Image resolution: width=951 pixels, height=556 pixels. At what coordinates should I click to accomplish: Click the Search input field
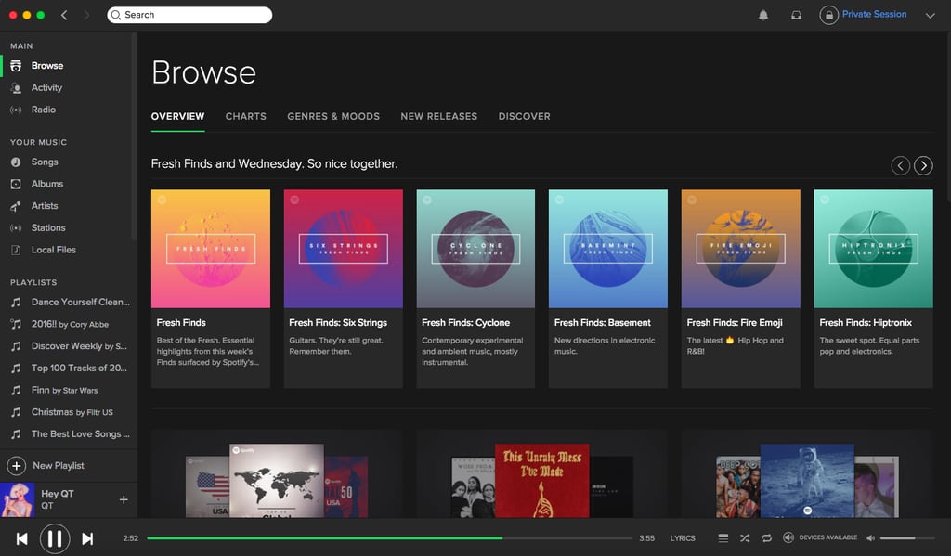(189, 15)
